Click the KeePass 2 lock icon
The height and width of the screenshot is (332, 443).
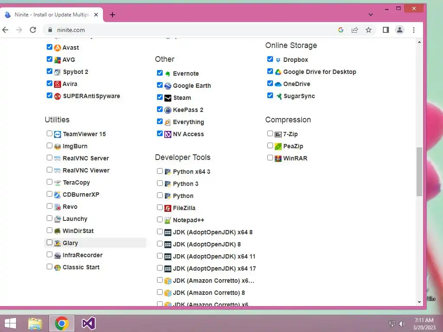click(x=168, y=110)
